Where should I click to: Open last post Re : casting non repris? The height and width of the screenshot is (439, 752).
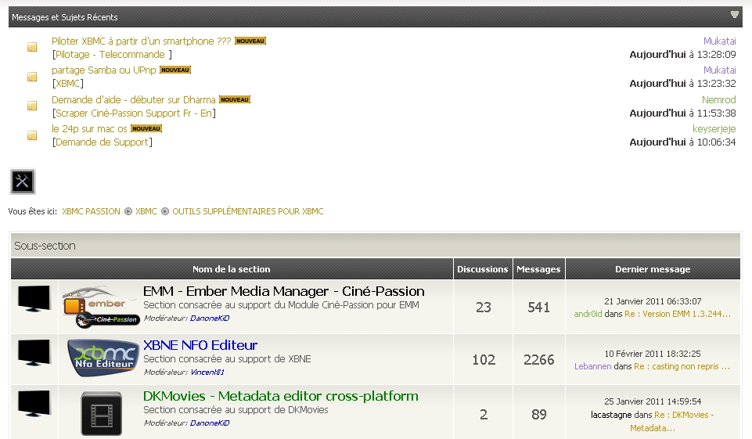pos(682,366)
